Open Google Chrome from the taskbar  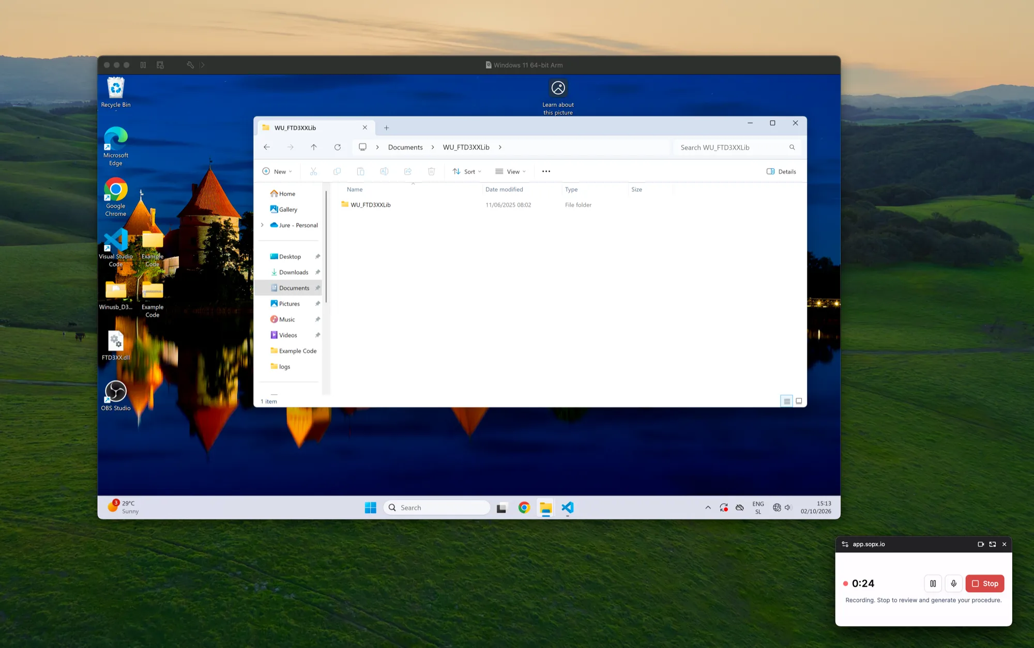(524, 507)
